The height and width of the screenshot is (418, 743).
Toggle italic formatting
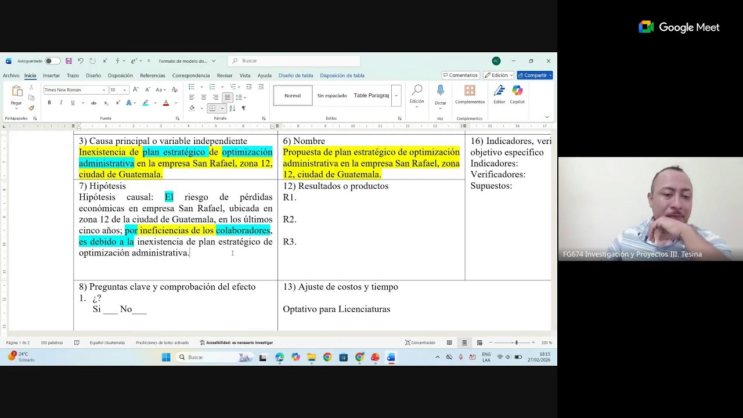(x=61, y=103)
